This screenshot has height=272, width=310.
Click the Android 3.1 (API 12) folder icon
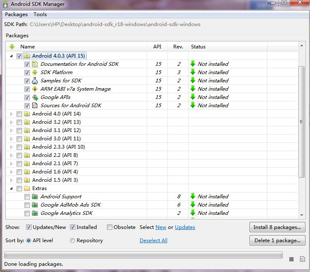[27, 130]
